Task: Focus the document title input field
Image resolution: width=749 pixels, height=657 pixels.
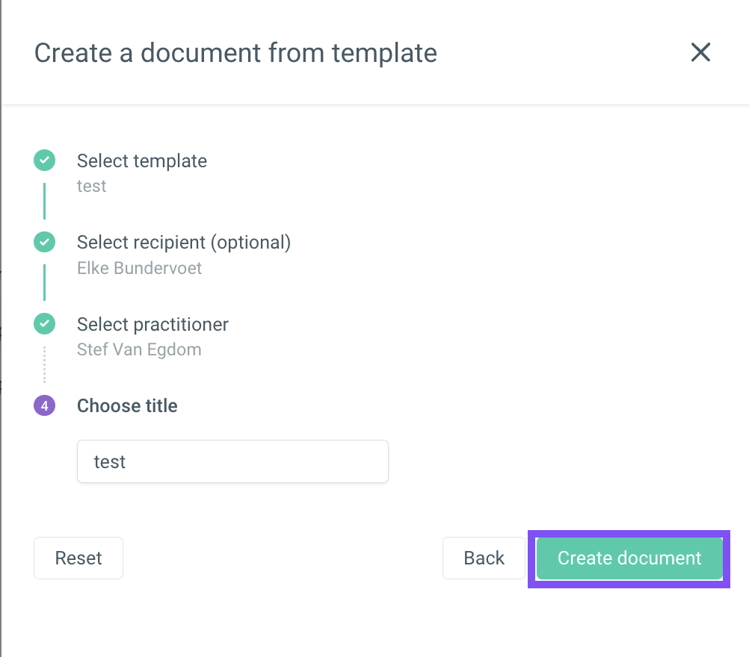Action: click(x=232, y=461)
